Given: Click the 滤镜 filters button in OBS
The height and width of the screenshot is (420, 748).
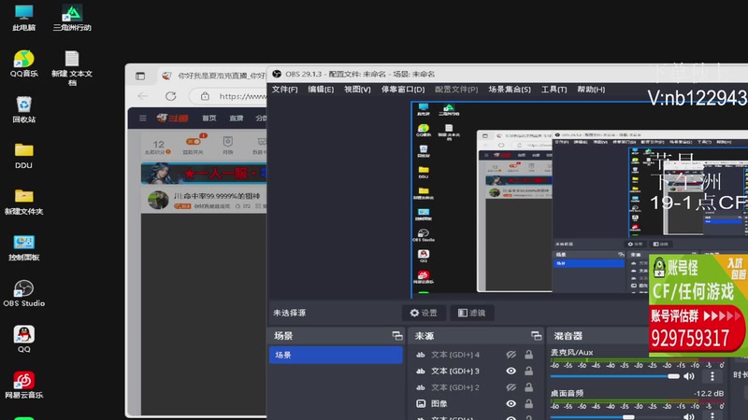Looking at the screenshot, I should coord(472,313).
